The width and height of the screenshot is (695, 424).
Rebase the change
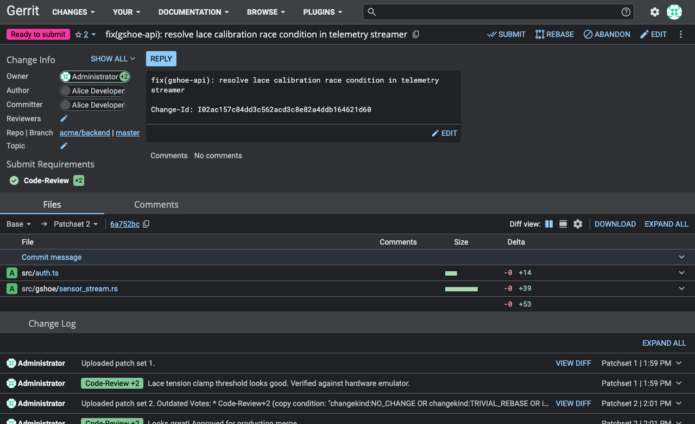pos(554,34)
